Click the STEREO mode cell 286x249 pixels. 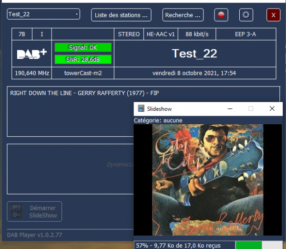pos(129,34)
